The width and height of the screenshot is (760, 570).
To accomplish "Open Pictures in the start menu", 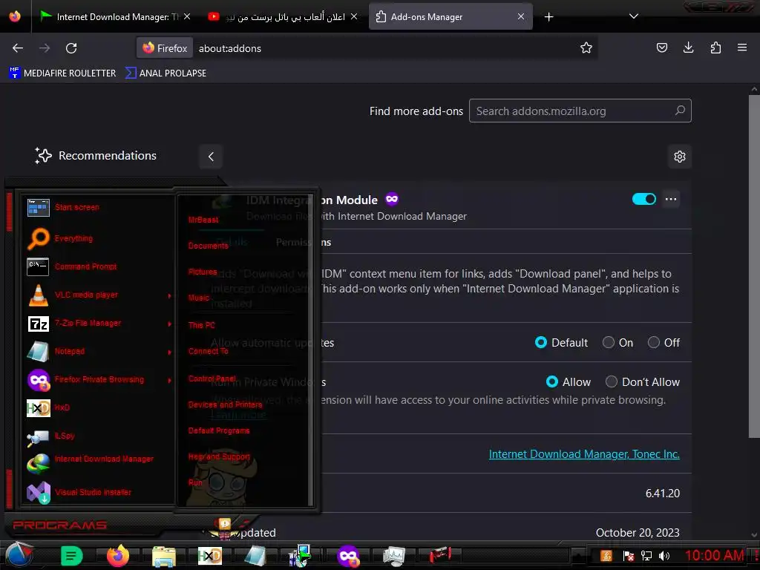I will [x=203, y=272].
